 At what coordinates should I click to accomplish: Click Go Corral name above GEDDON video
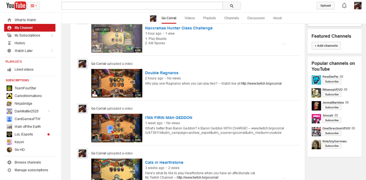coord(99,108)
